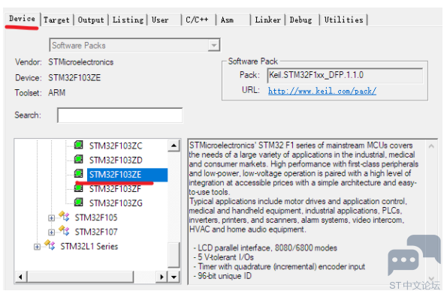
Task: Open the Listing tab
Action: pyautogui.click(x=128, y=20)
